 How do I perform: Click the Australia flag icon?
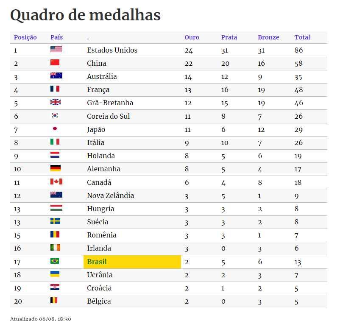pyautogui.click(x=56, y=76)
